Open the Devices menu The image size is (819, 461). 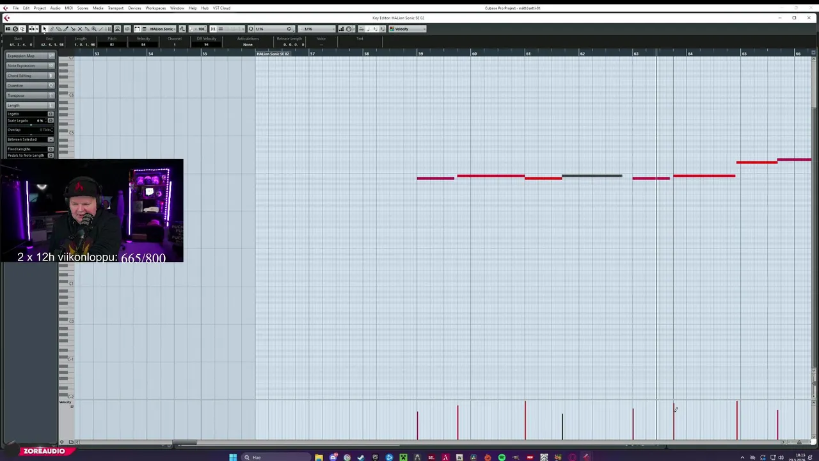coord(134,8)
